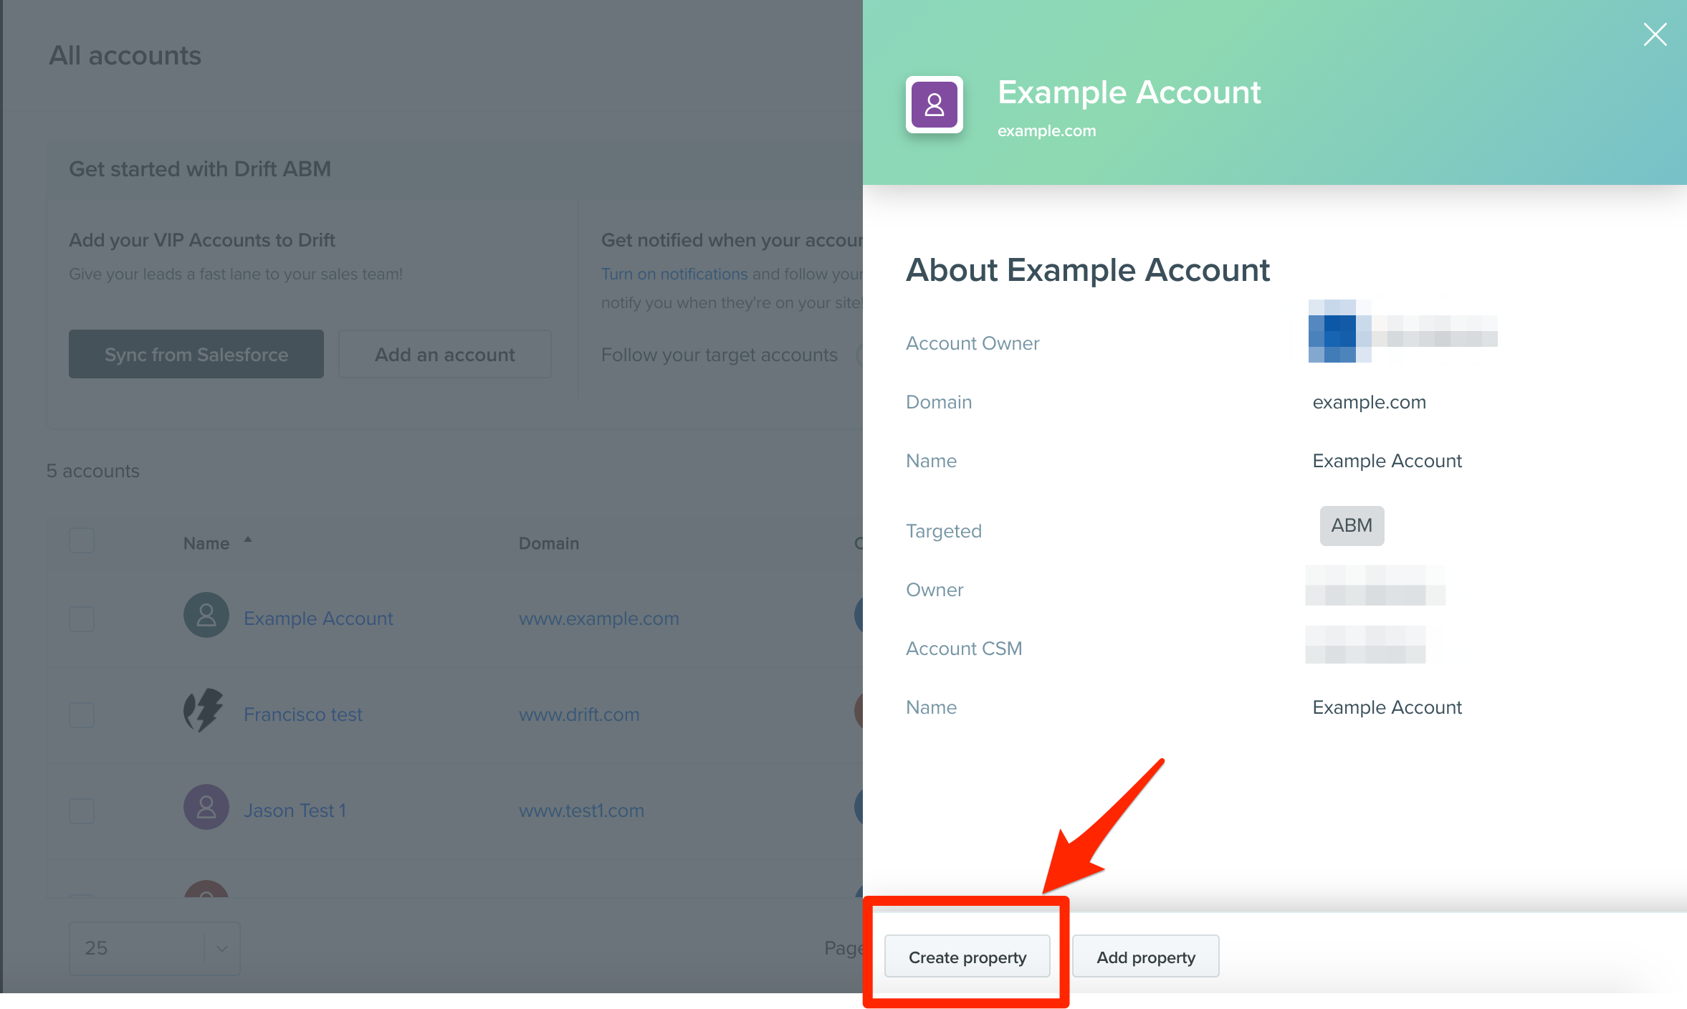Click the purple Example Account avatar icon

[934, 105]
